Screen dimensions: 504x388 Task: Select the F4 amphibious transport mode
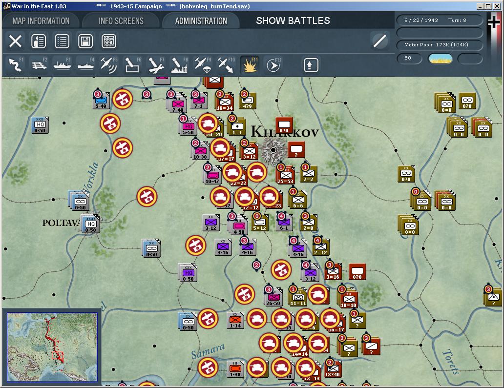click(x=85, y=64)
